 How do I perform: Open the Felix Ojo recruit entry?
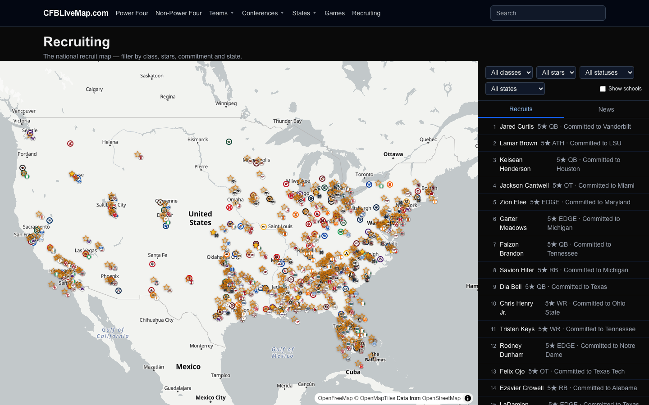[x=563, y=371]
